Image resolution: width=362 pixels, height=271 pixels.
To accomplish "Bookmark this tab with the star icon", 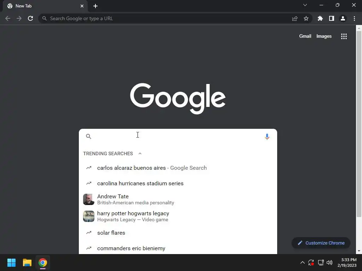I will tap(306, 18).
